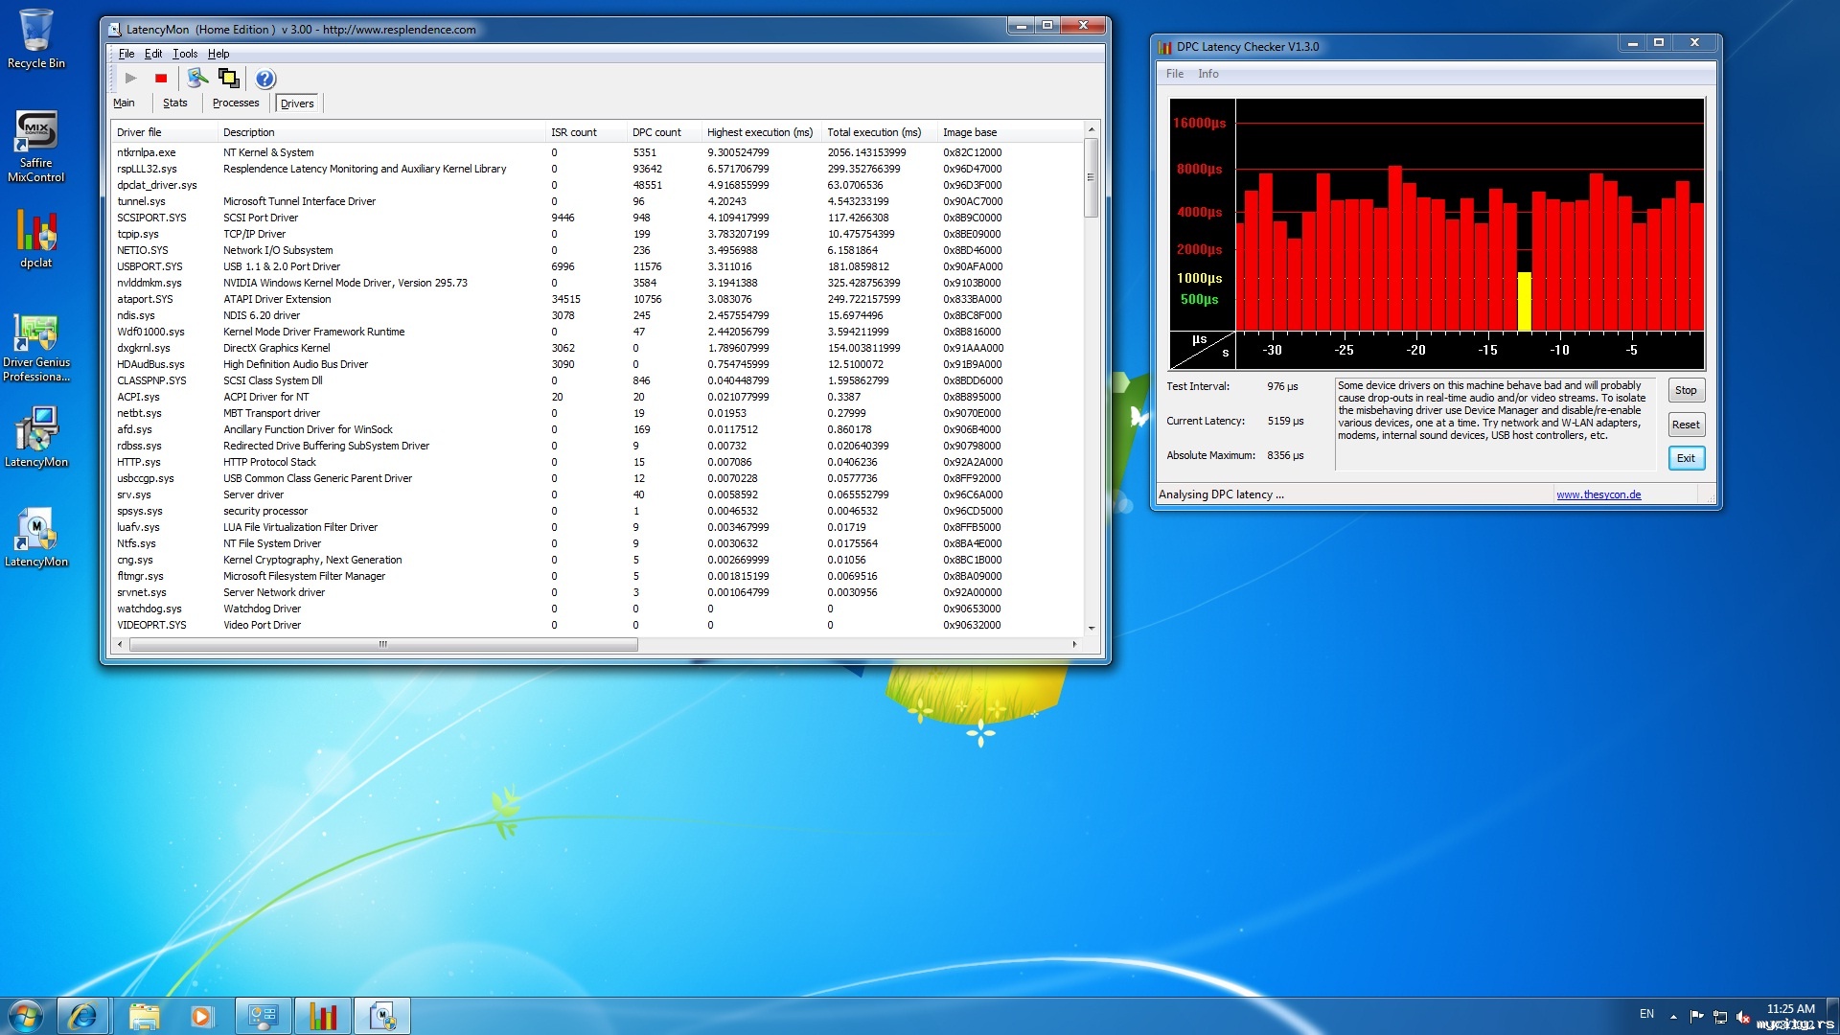
Task: Open Info menu in DPC Latency Checker
Action: [x=1208, y=74]
